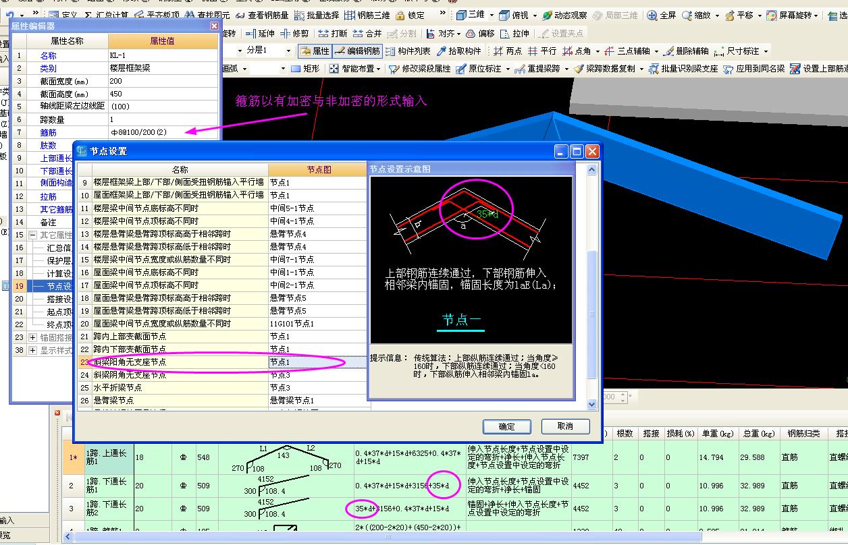Open the 重提梁跨 dropdown
The height and width of the screenshot is (545, 848).
tap(565, 68)
